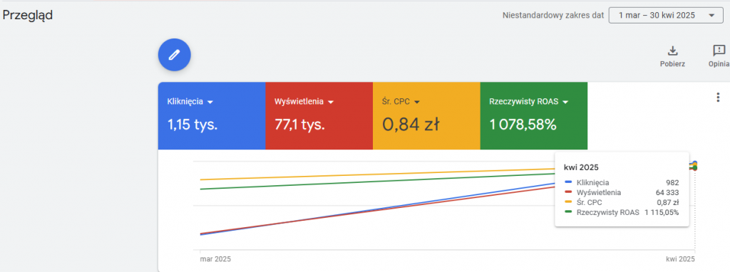
Task: Open the Opinia feedback icon
Action: [719, 51]
